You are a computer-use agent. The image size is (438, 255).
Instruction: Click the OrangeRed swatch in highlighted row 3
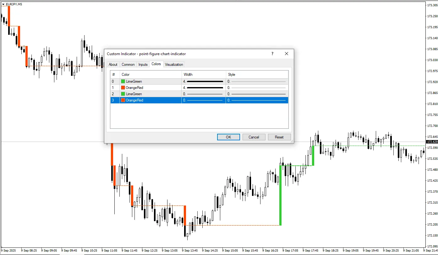123,100
